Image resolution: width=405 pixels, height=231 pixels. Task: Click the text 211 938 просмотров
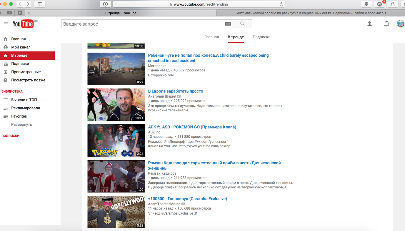[191, 178]
